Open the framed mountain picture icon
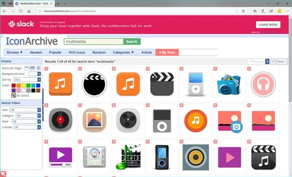 tap(94, 120)
